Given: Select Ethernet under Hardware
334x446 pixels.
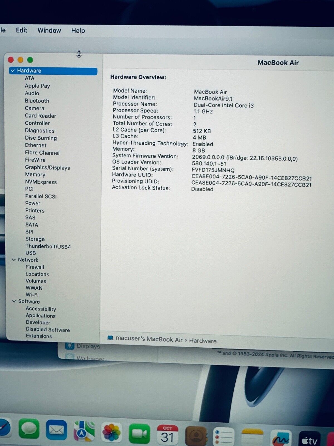Looking at the screenshot, I should (36, 145).
